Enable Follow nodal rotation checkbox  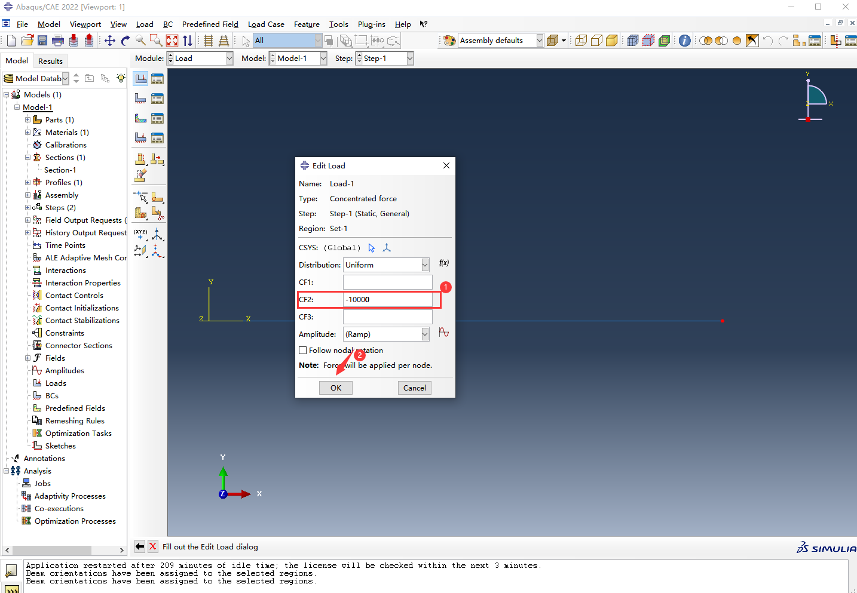pyautogui.click(x=303, y=351)
